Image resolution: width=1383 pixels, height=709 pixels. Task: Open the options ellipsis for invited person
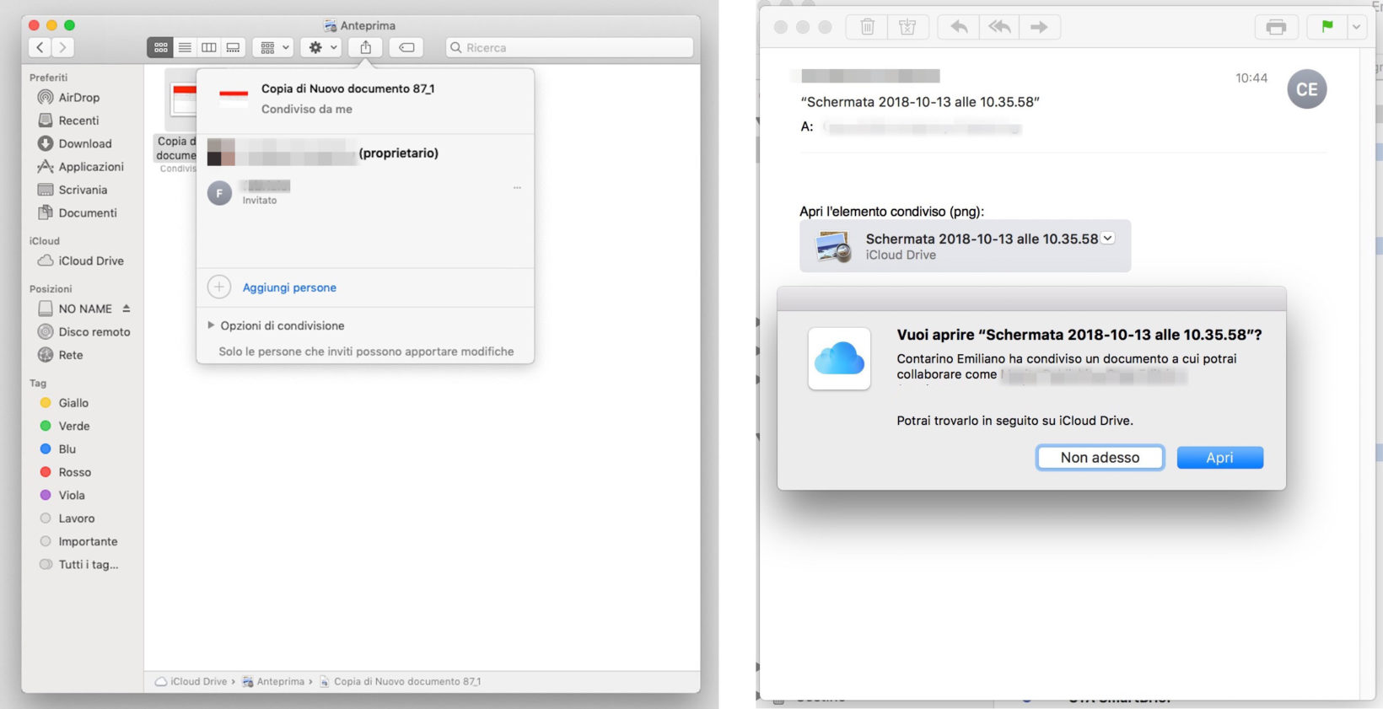tap(517, 188)
